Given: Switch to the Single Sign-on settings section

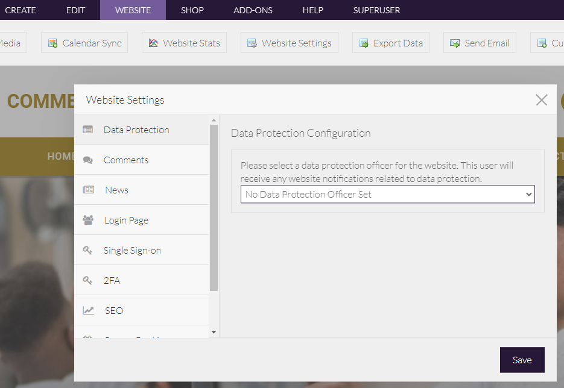Looking at the screenshot, I should click(142, 251).
